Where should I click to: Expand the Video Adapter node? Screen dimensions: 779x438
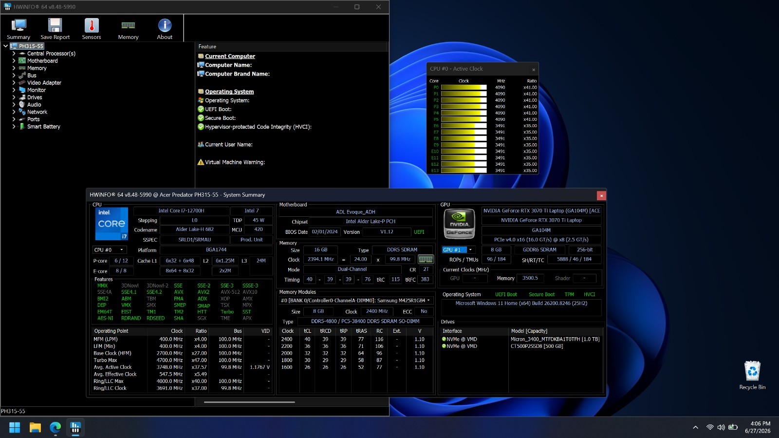[x=14, y=83]
